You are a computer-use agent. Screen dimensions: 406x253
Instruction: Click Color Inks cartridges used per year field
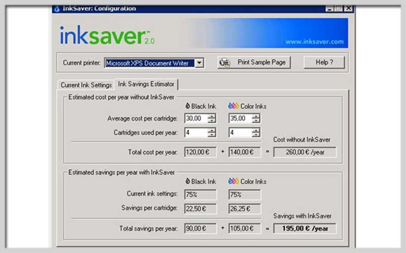click(x=240, y=133)
